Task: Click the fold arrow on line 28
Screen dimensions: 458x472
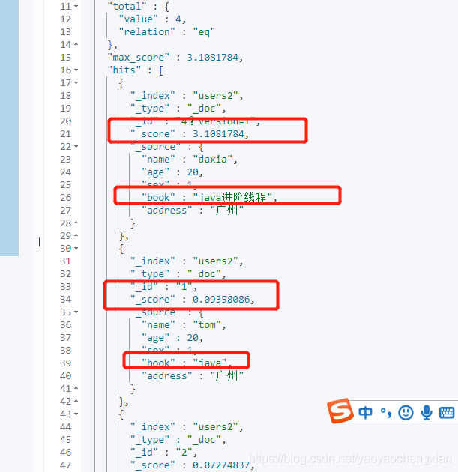Action: coord(76,223)
